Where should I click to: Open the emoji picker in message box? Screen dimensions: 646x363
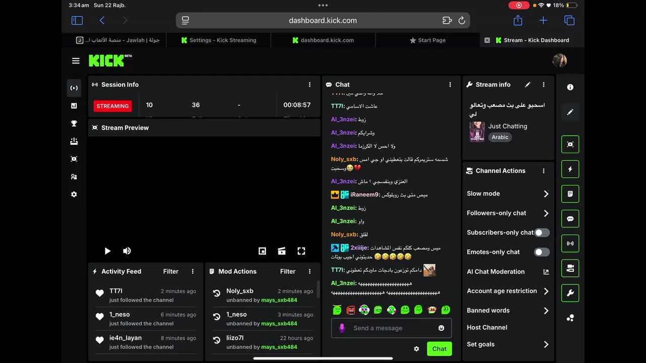pos(442,328)
